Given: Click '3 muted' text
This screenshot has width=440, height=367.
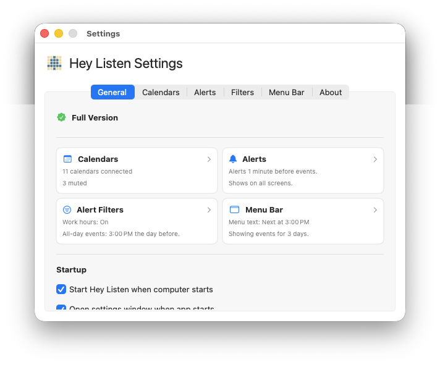Looking at the screenshot, I should [75, 183].
